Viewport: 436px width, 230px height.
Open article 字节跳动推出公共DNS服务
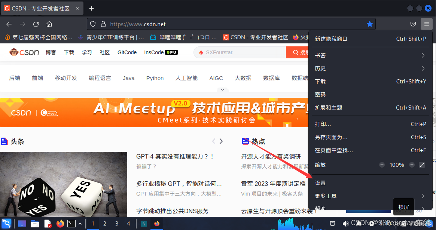point(173,211)
